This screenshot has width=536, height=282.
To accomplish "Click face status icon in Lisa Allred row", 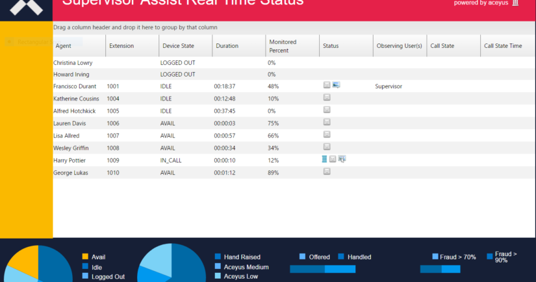I will 327,134.
